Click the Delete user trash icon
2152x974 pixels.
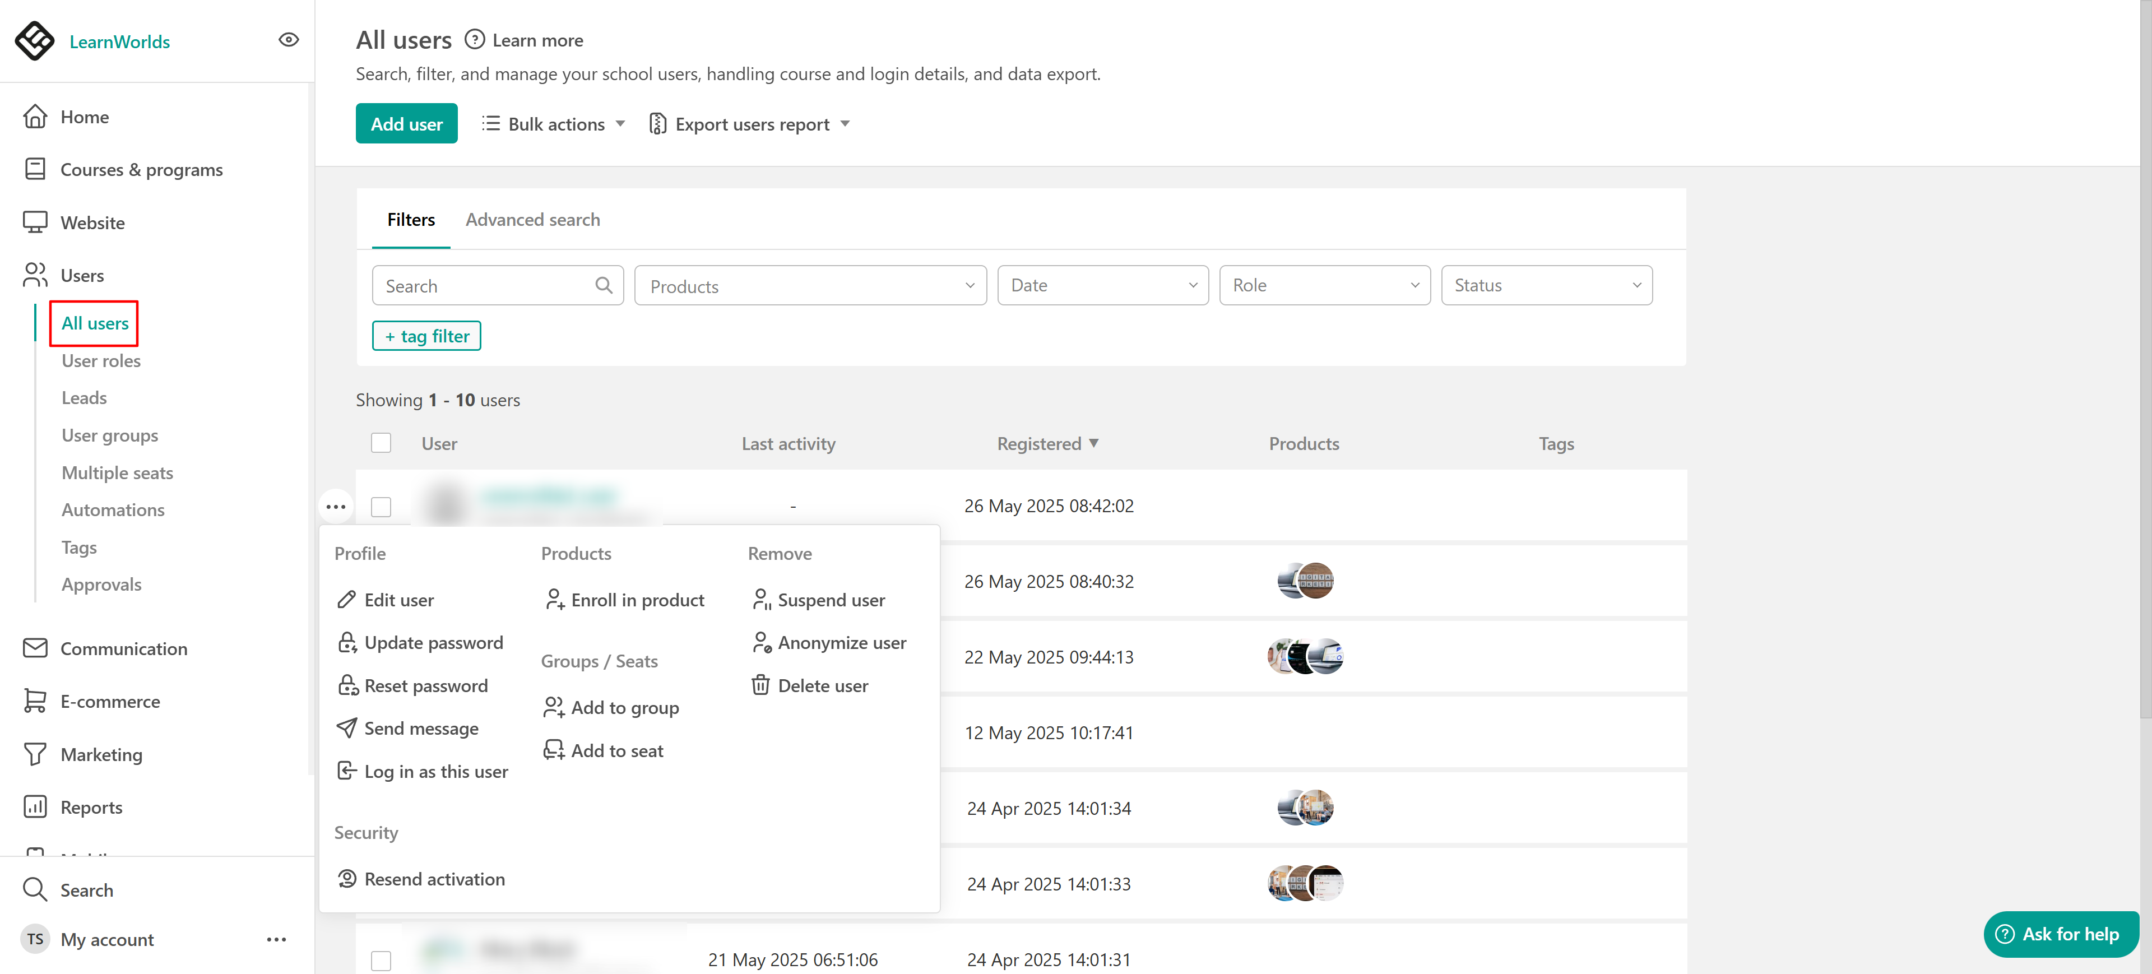pyautogui.click(x=760, y=686)
